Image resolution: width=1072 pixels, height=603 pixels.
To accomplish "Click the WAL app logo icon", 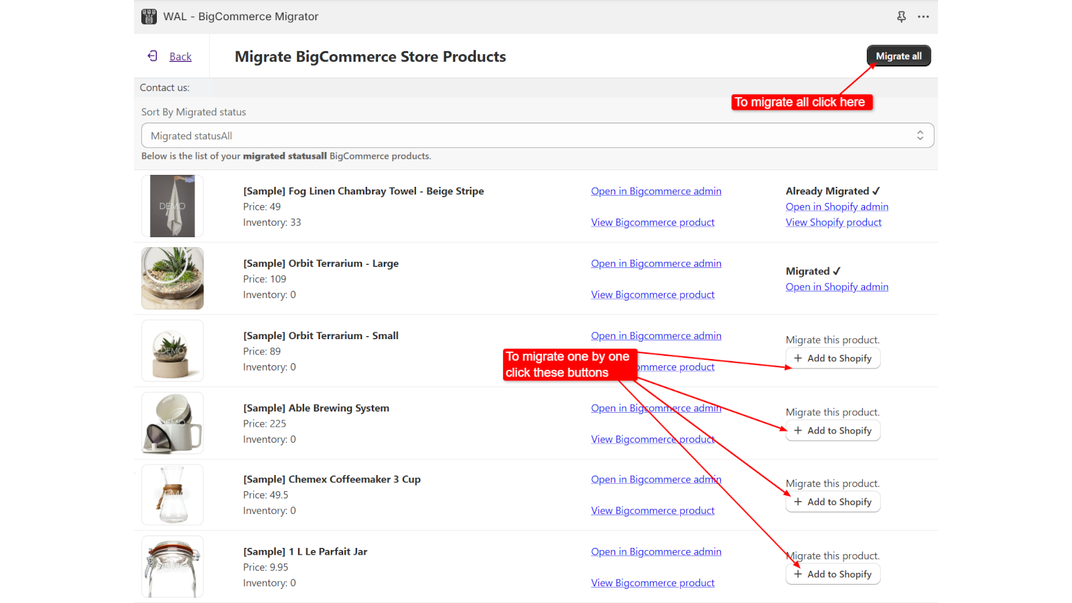I will (x=149, y=16).
